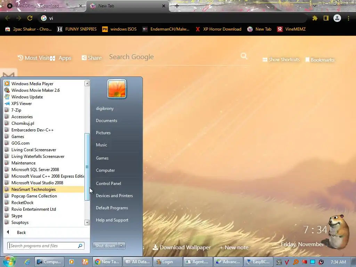Open the Chrome extensions puzzle icon

(315, 18)
